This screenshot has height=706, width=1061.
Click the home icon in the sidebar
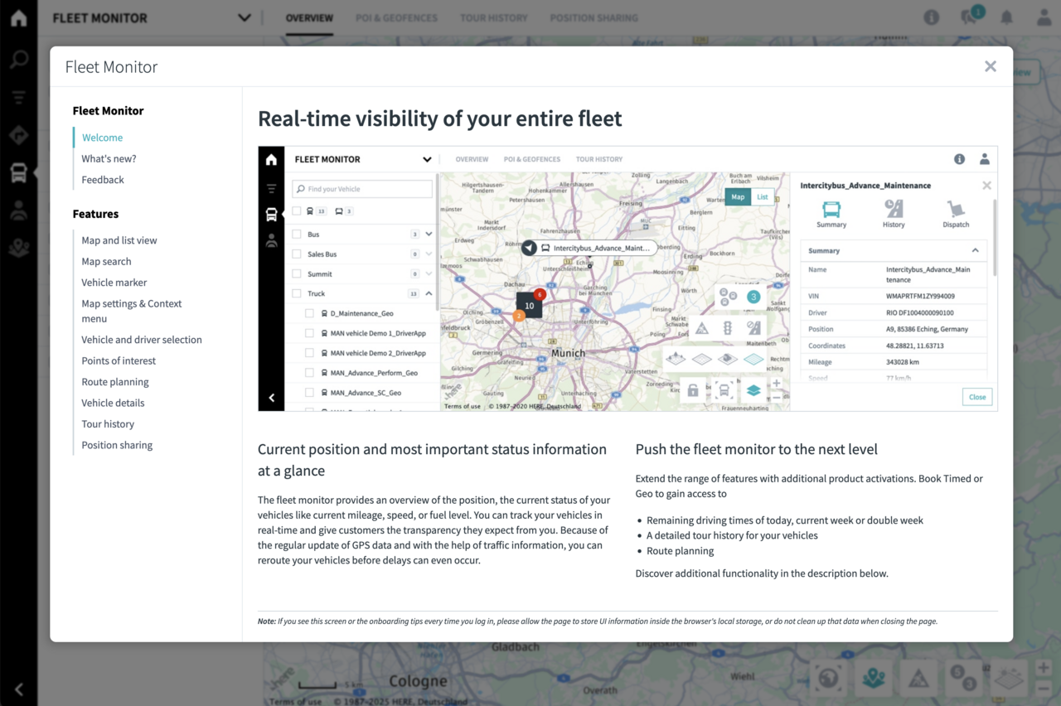18,18
